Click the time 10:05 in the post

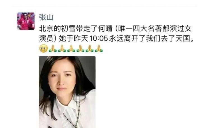point(99,38)
